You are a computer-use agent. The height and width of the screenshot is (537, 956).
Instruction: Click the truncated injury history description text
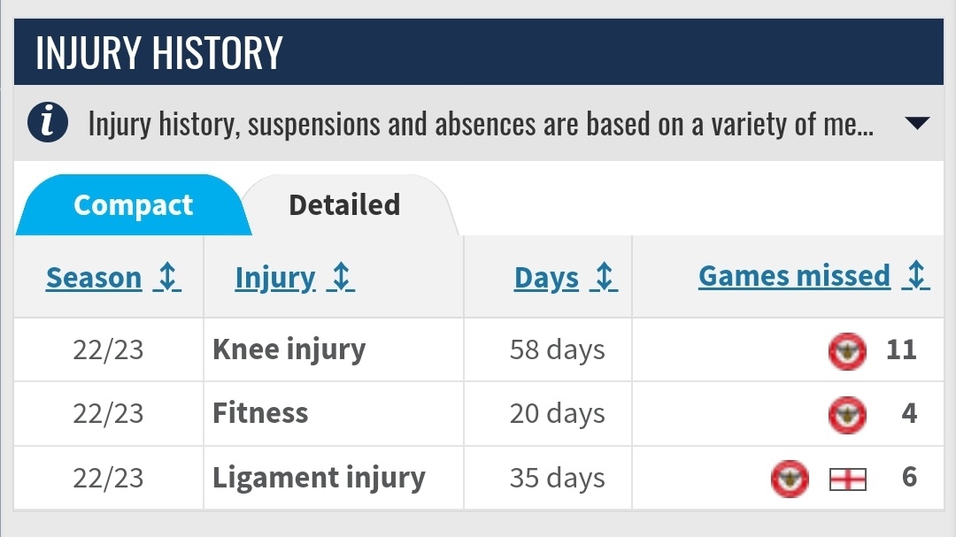[x=481, y=124]
